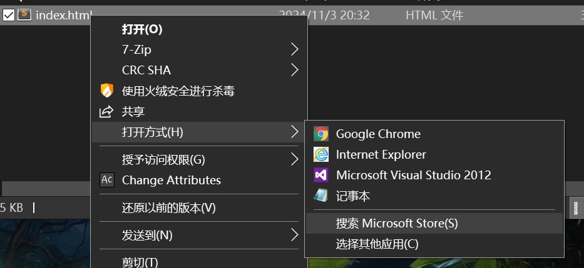The height and width of the screenshot is (268, 584).
Task: Expand the 7-Zip submenu arrow
Action: (295, 49)
